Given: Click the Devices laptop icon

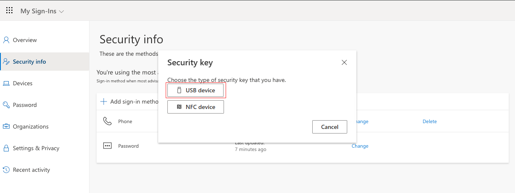Looking at the screenshot, I should pyautogui.click(x=6, y=83).
